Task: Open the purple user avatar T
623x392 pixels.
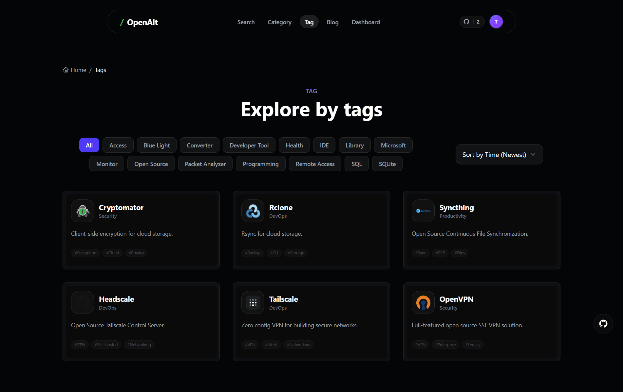Action: pyautogui.click(x=496, y=22)
